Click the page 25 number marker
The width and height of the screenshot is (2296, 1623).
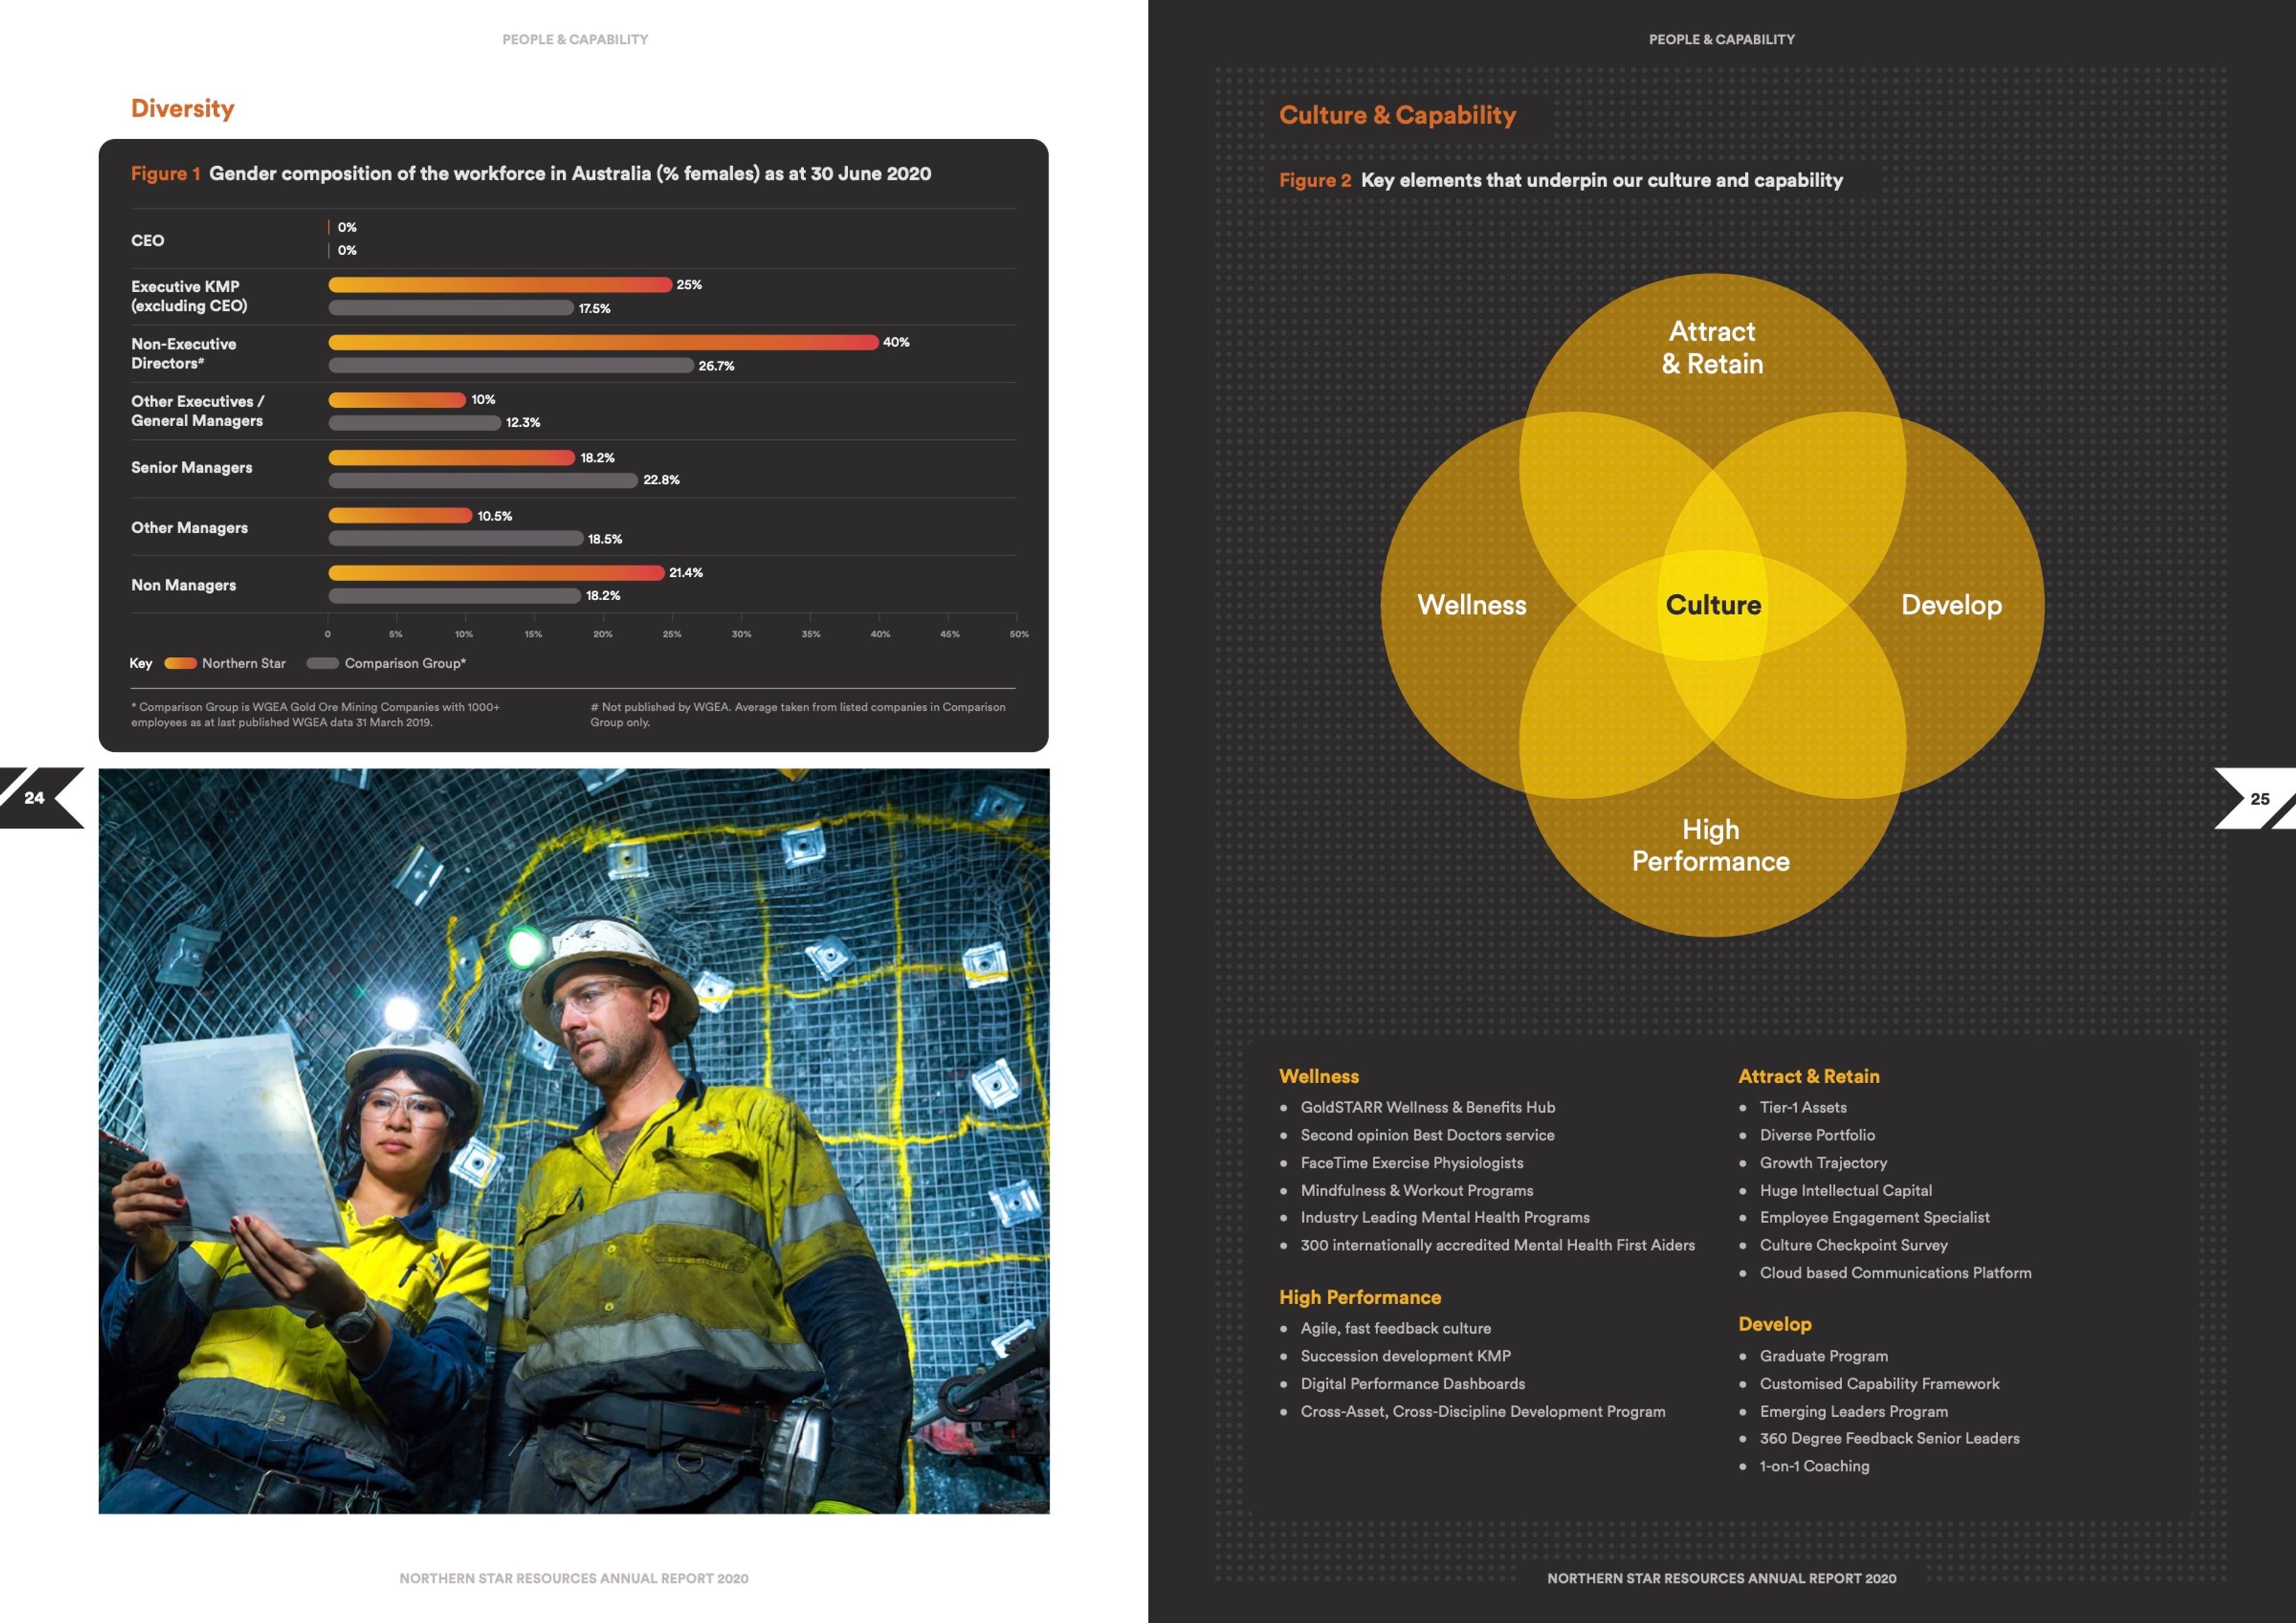(2259, 799)
